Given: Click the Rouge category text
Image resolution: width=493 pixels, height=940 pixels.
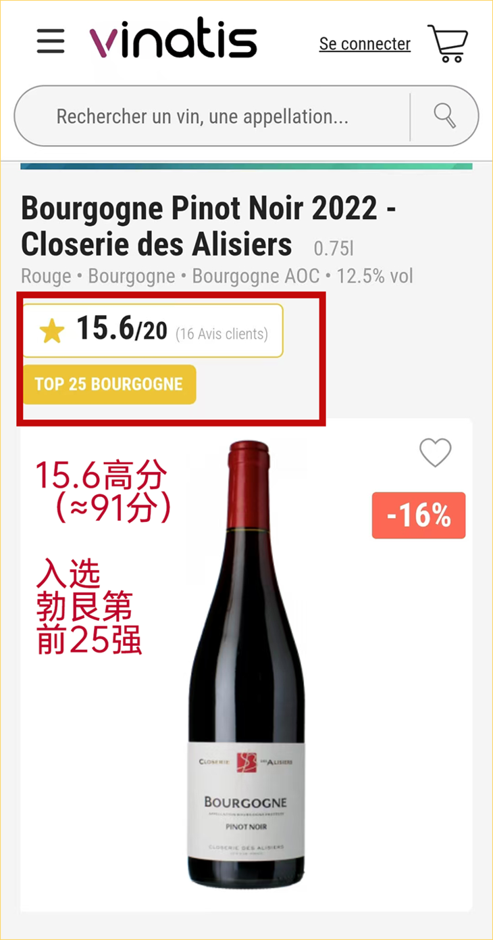Looking at the screenshot, I should tap(46, 276).
